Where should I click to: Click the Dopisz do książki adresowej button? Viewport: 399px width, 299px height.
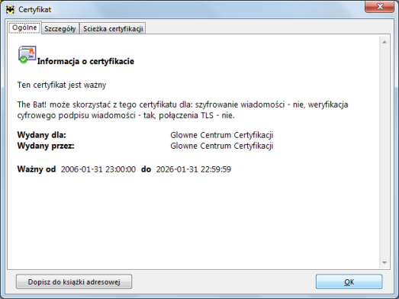(x=74, y=281)
